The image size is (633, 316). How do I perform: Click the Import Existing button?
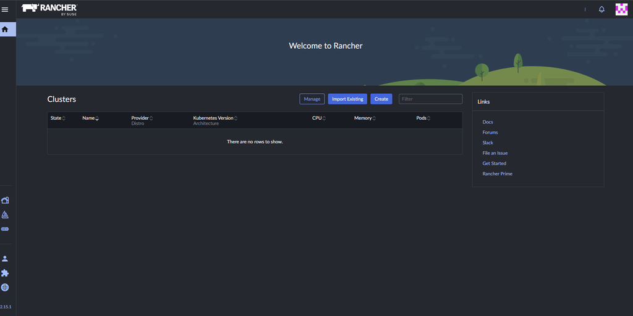347,99
